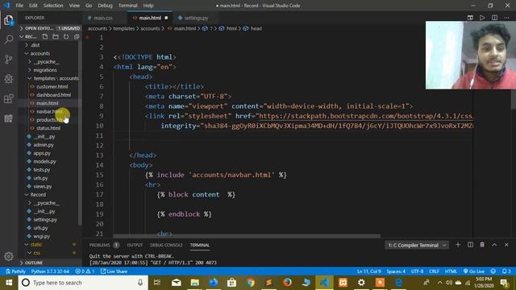516x290 pixels.
Task: Click Ln 11, Col 9 cursor position
Action: point(368,271)
